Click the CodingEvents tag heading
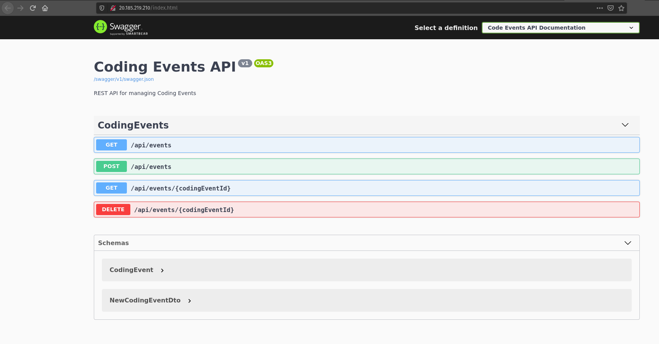The width and height of the screenshot is (659, 344). point(133,125)
